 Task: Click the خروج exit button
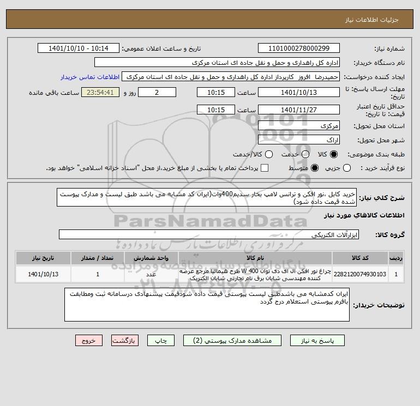tap(89, 341)
